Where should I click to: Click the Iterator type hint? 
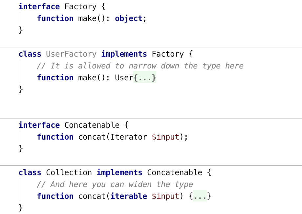pos(129,137)
